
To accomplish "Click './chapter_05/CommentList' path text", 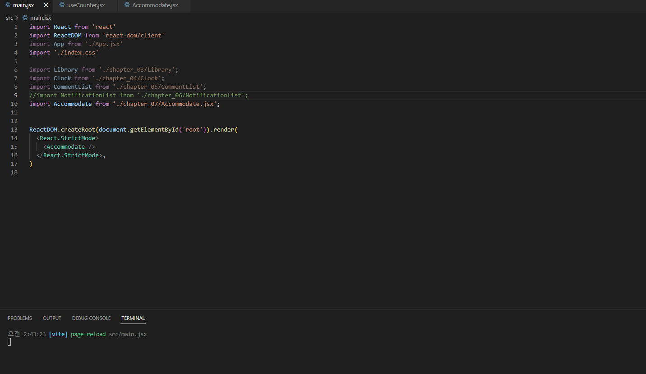I will point(158,87).
